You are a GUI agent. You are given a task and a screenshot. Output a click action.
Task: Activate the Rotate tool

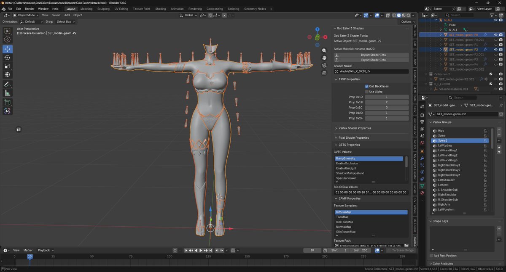click(8, 58)
